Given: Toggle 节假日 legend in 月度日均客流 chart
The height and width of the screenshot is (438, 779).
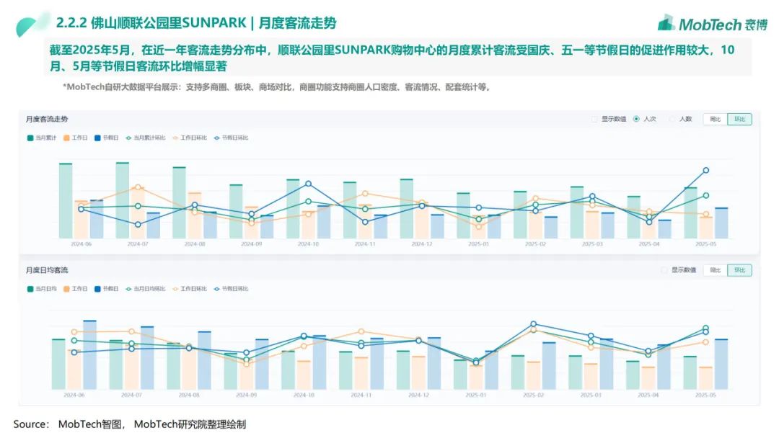Looking at the screenshot, I should click(x=106, y=289).
